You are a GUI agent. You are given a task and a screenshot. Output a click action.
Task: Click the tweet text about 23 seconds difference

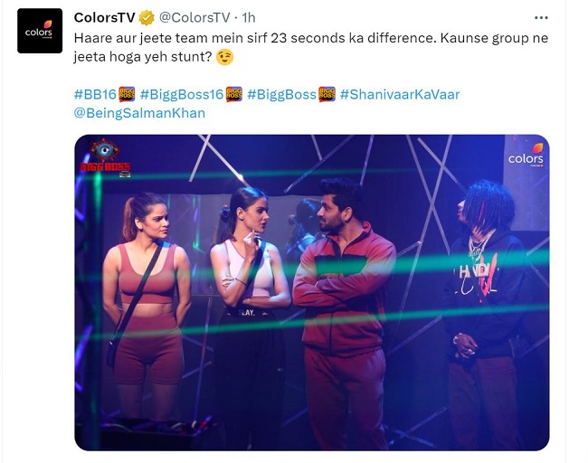coord(311,47)
